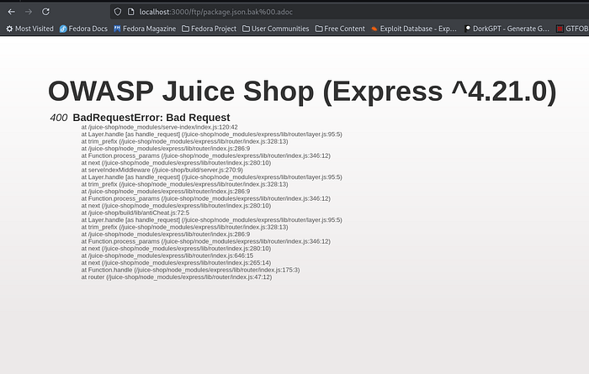The height and width of the screenshot is (374, 589).
Task: Click the page info icon in the address bar
Action: (130, 12)
